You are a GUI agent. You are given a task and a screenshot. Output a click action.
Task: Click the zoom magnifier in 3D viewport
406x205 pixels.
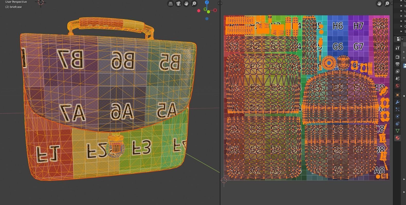pyautogui.click(x=194, y=3)
